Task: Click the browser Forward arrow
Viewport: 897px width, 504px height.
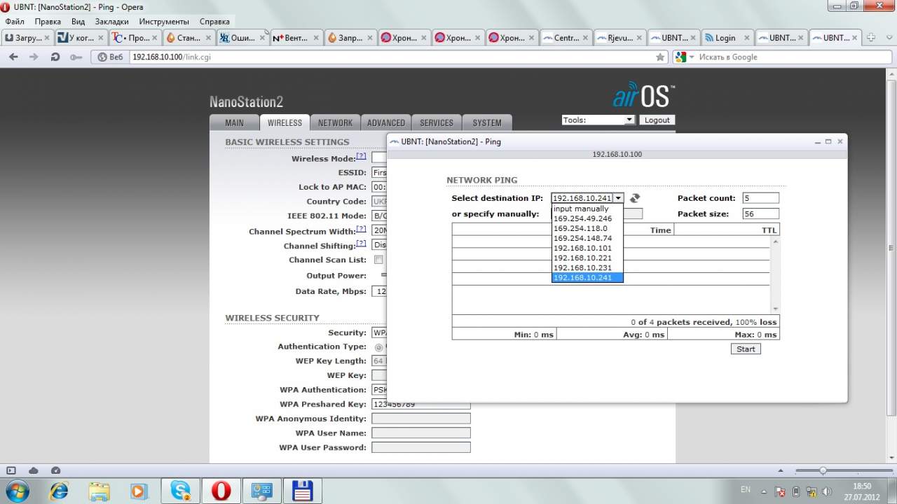Action: coord(34,57)
